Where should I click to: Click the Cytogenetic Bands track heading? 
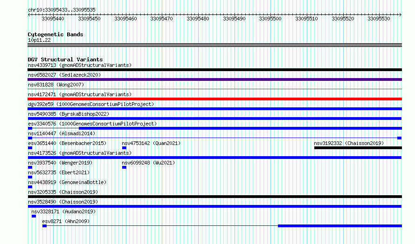pos(55,34)
